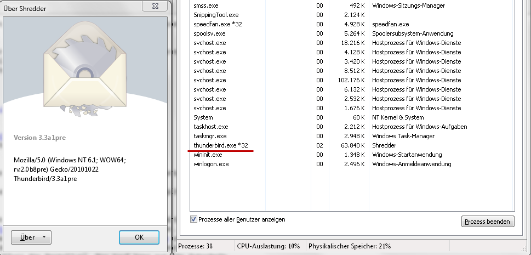Select the winlogon.exe process name

coord(211,164)
